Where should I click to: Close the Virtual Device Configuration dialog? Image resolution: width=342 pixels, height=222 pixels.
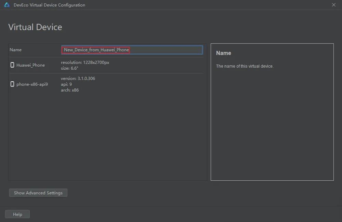(334, 5)
